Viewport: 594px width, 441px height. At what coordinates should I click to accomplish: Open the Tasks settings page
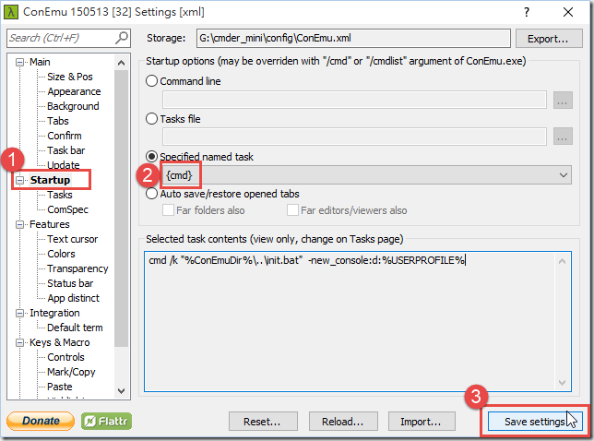coord(59,195)
